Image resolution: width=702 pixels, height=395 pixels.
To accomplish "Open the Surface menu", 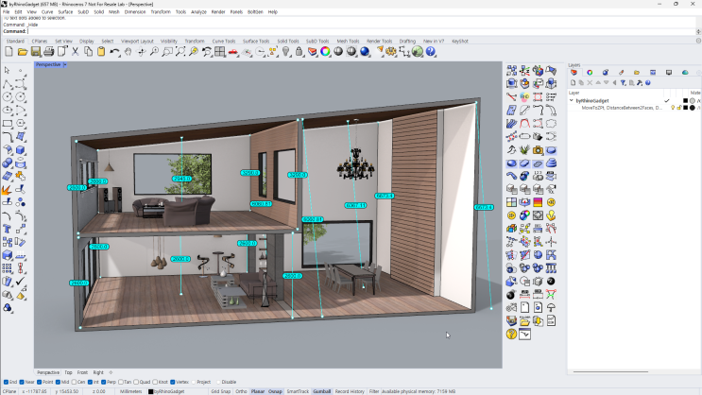I will (65, 12).
